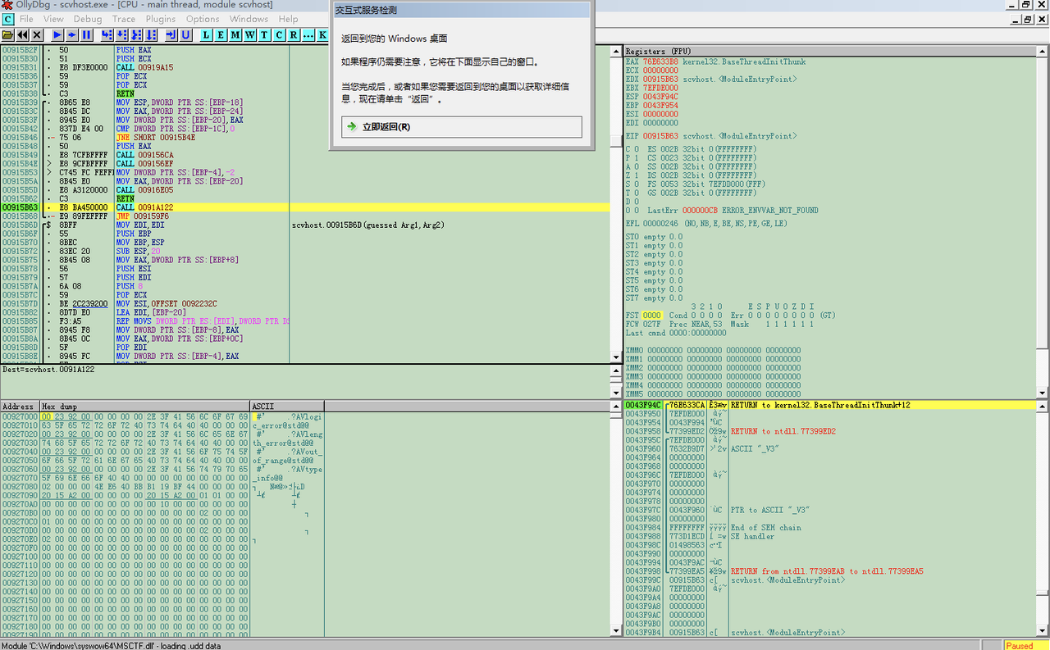
Task: Select the JMP 009159F6 instruction row
Action: (x=305, y=216)
